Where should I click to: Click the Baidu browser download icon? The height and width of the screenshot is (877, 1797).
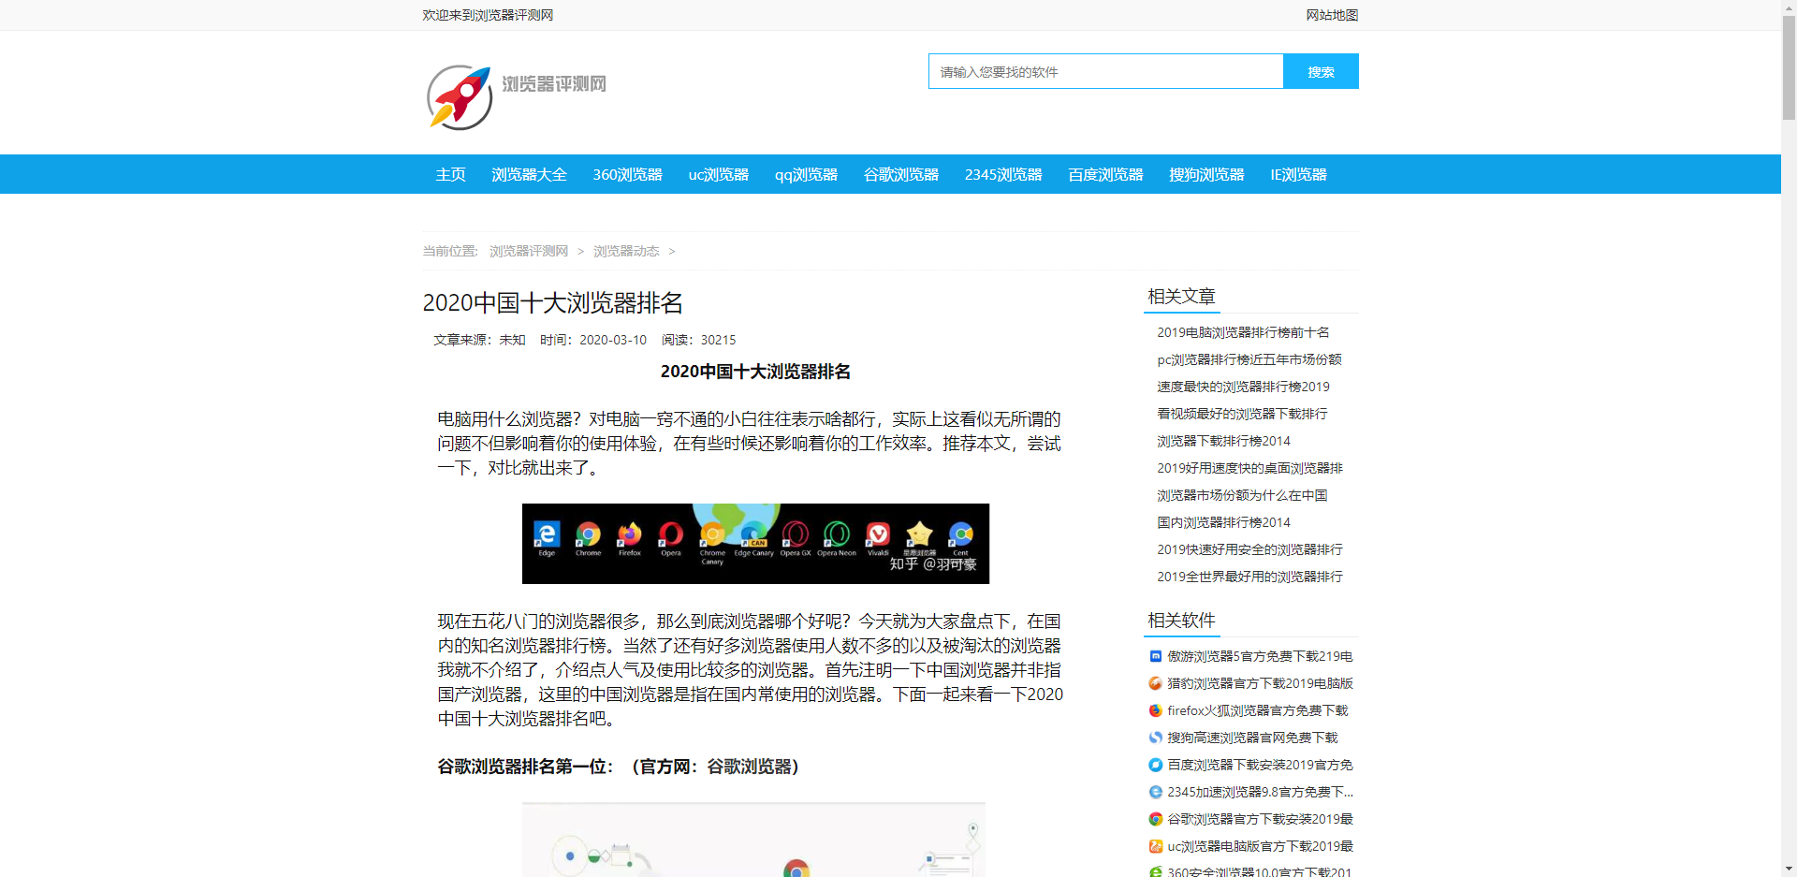tap(1155, 765)
